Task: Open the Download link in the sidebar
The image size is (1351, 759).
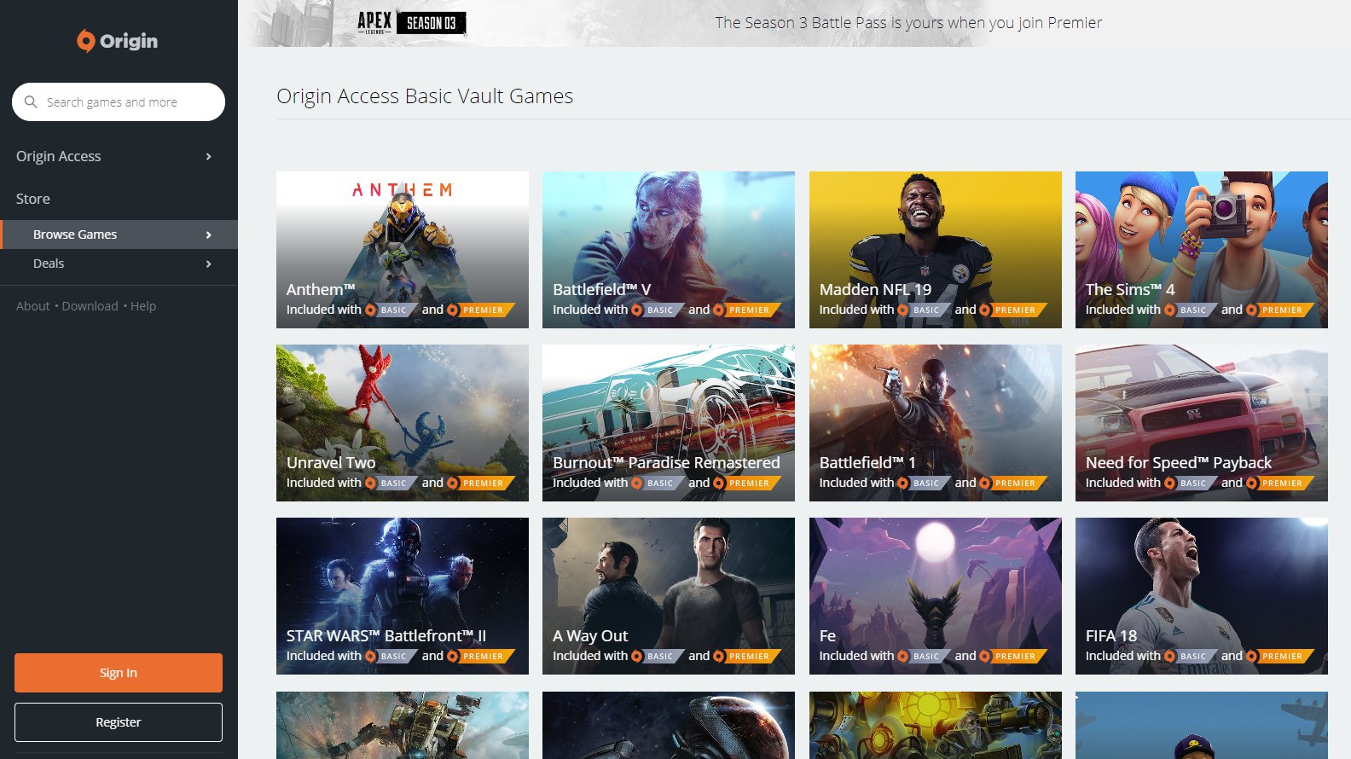Action: pos(90,306)
